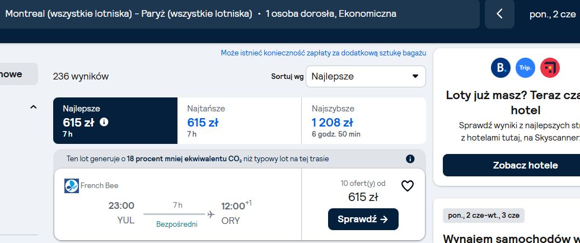Click the heart icon to save flight

click(407, 186)
